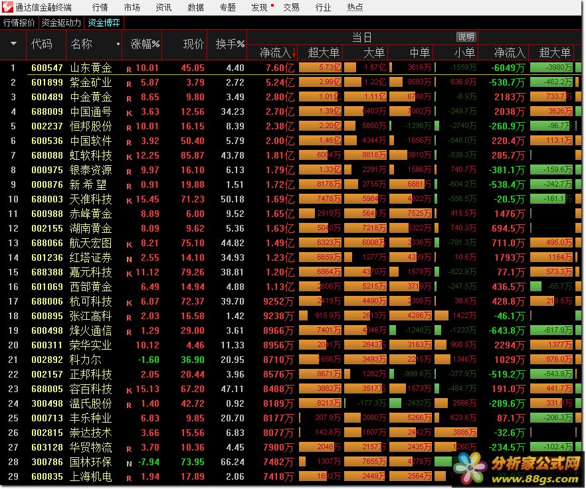Sort by the 涨幅% column header
The width and height of the screenshot is (586, 489).
point(145,44)
